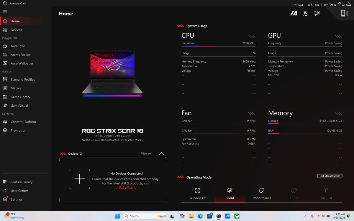Open Aura Sync from the sidebar
This screenshot has width=354, height=221.
[x=18, y=46]
